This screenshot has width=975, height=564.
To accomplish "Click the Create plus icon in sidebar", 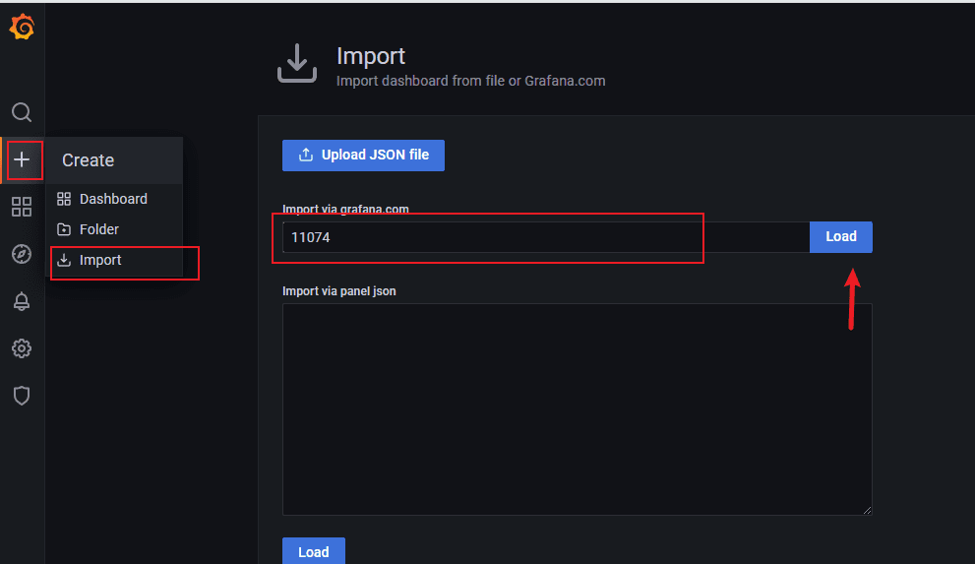I will tap(23, 159).
